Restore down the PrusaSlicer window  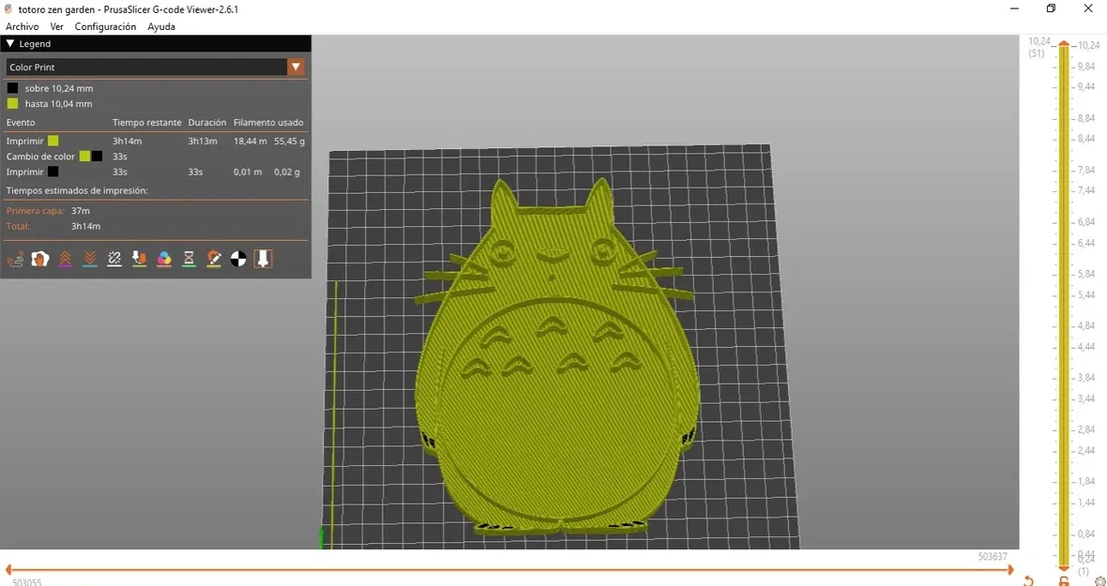[x=1051, y=8]
